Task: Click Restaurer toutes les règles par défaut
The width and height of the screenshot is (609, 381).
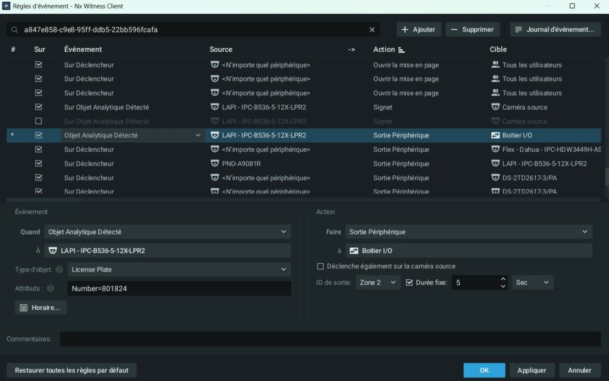Action: click(x=71, y=370)
